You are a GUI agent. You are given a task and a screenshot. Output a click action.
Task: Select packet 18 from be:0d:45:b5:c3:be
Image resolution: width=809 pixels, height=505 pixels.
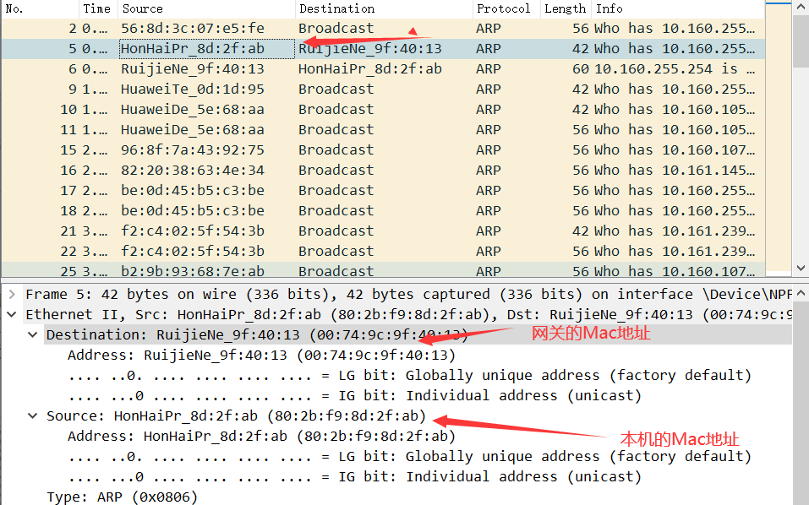click(383, 211)
